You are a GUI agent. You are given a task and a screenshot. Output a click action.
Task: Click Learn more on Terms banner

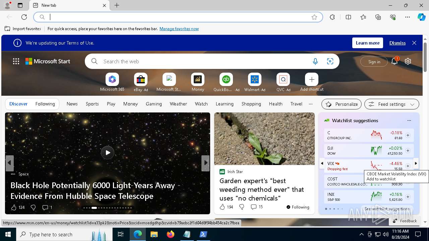point(368,43)
